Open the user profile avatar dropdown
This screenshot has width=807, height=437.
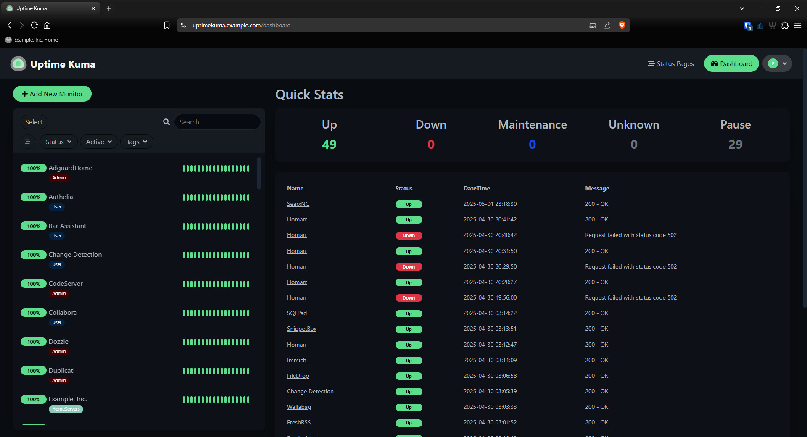click(x=777, y=63)
